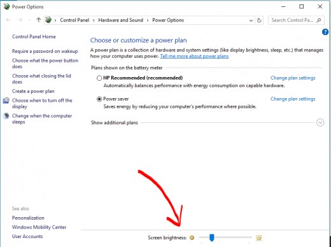Expand chevron before Control Panel breadcrumb
The height and width of the screenshot is (247, 331).
pos(55,20)
